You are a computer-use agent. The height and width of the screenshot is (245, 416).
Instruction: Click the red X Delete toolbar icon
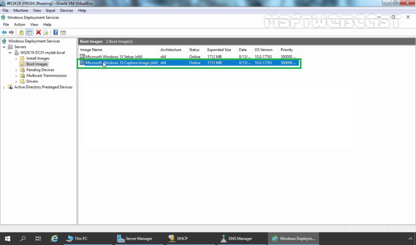(x=39, y=33)
